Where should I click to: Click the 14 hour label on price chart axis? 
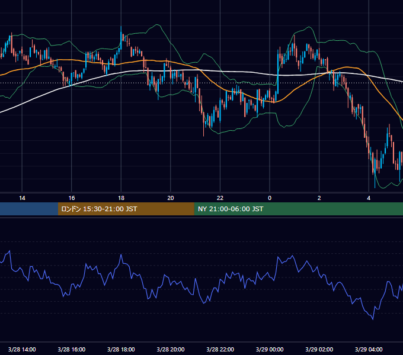(22, 198)
